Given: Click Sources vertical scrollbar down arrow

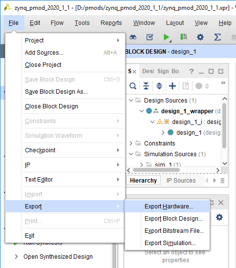Looking at the screenshot, I should pos(224,164).
